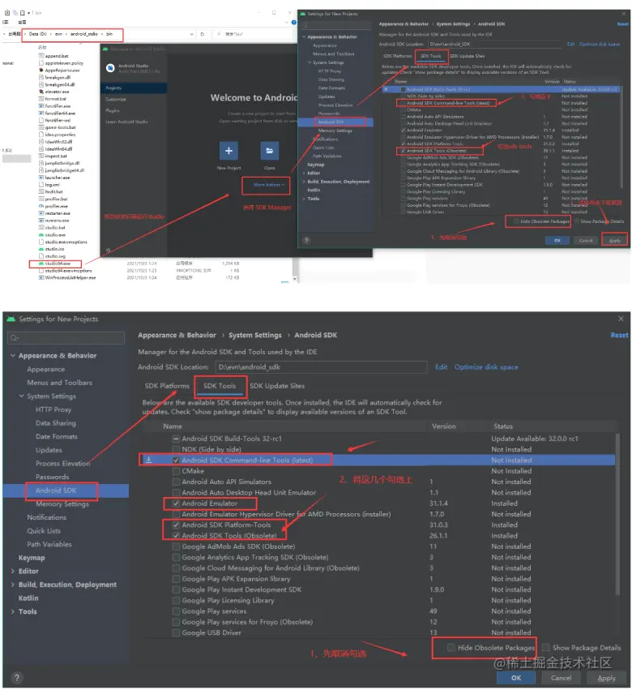Collapse System Settings node in larger dialog

coord(22,396)
